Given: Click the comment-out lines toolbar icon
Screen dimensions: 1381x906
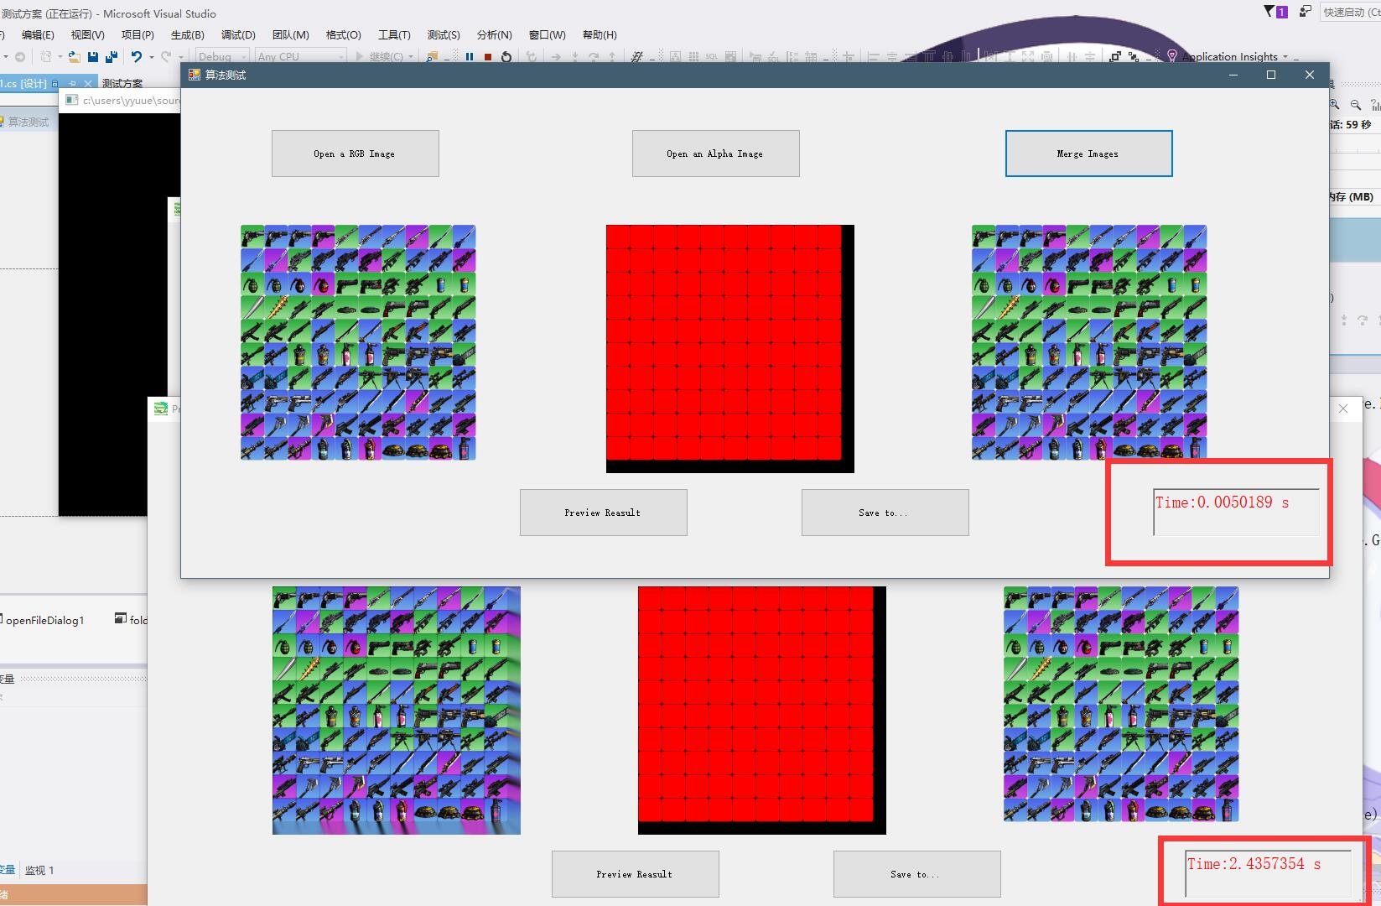Looking at the screenshot, I should click(x=637, y=56).
